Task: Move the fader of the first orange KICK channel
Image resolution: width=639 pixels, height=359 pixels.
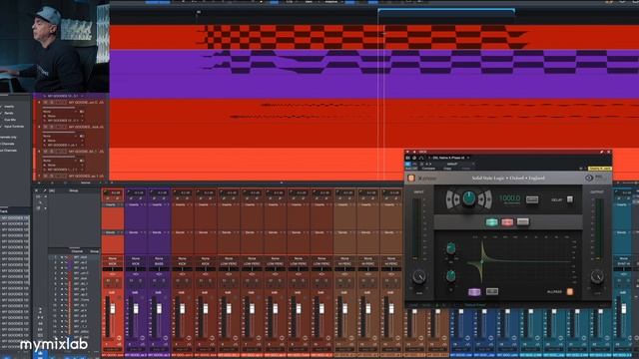Action: [113, 309]
